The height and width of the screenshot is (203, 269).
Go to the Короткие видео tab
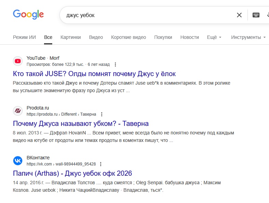[x=128, y=37]
